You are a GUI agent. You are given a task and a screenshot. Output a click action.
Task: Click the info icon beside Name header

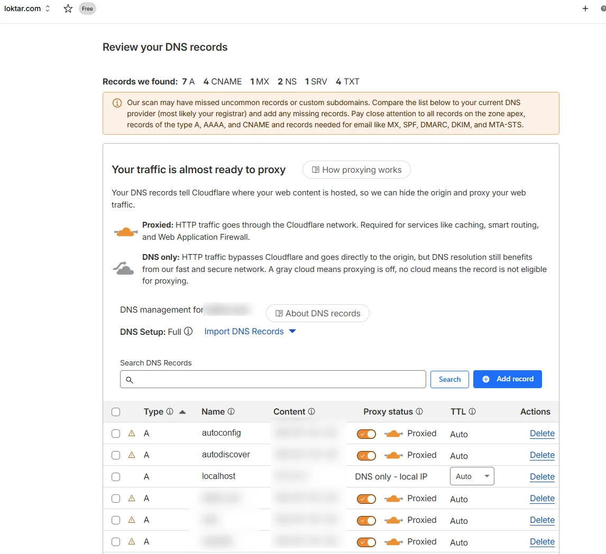tap(231, 412)
